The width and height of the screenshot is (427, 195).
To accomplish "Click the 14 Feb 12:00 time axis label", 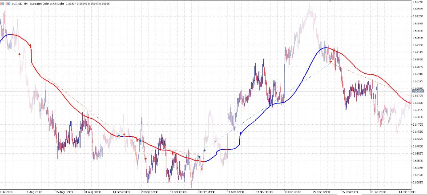I will (407, 192).
